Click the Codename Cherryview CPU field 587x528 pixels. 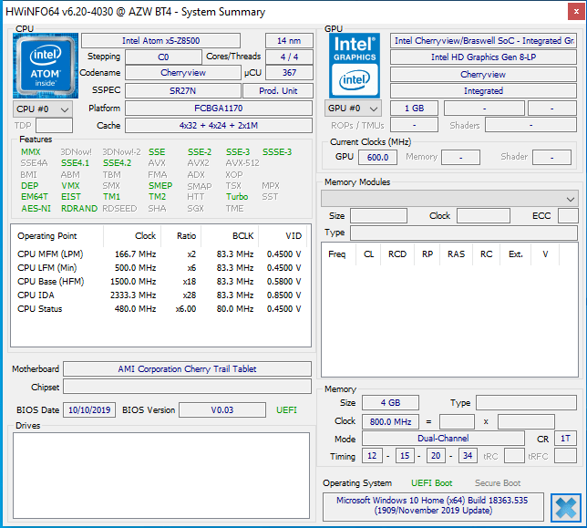(182, 73)
